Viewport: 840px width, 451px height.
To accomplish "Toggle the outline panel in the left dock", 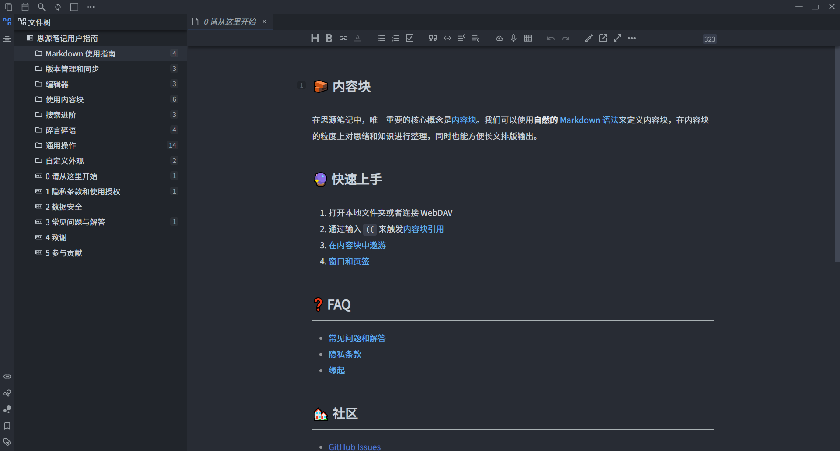I will [x=7, y=39].
